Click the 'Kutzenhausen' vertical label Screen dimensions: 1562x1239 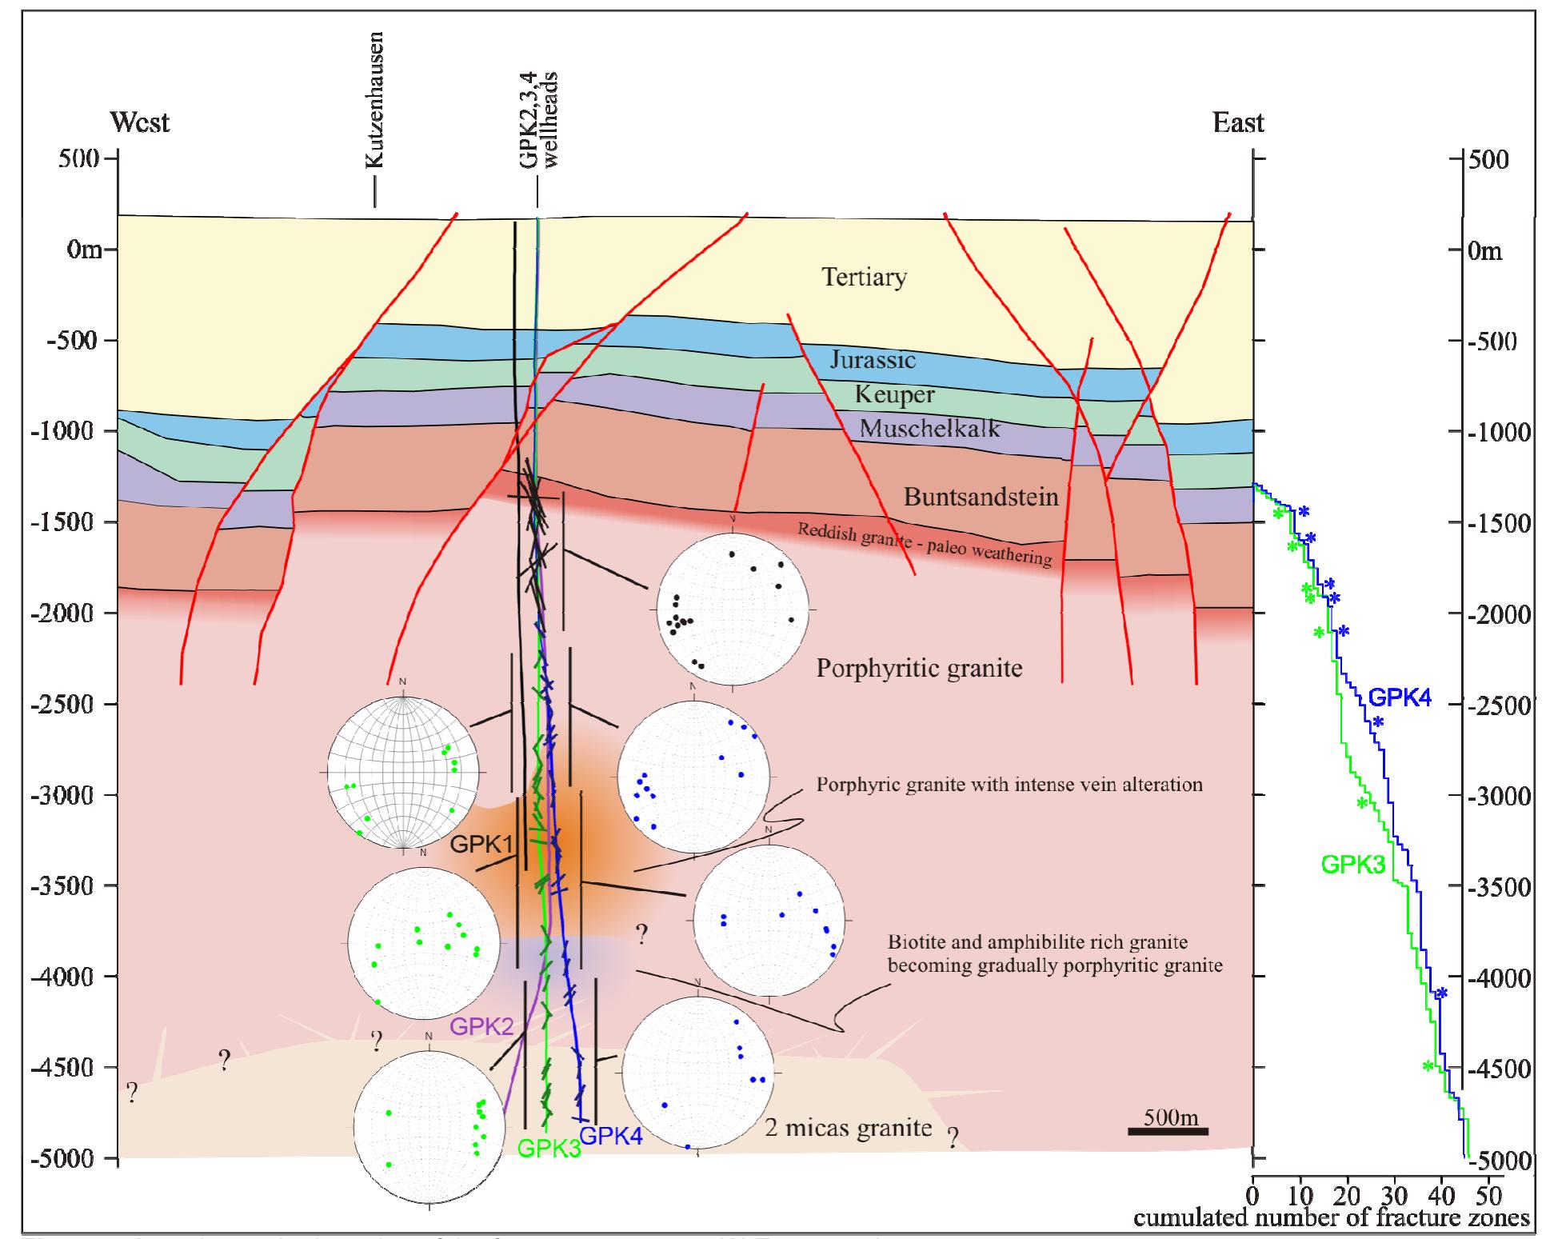click(374, 100)
